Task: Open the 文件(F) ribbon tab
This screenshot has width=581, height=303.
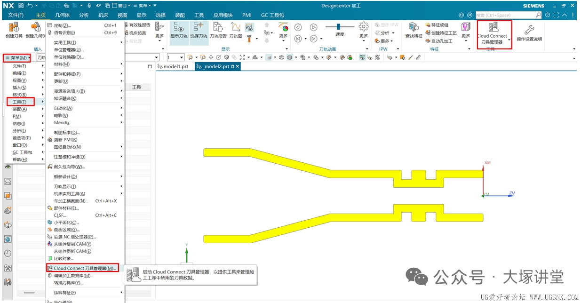Action: click(16, 15)
